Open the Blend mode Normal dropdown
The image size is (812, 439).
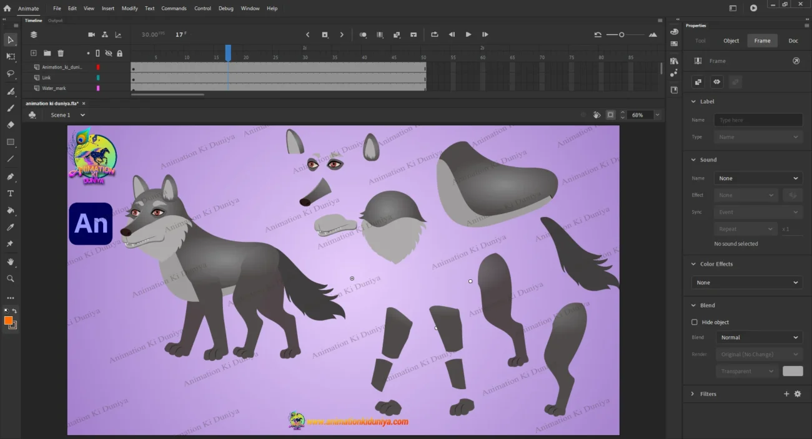click(x=758, y=337)
